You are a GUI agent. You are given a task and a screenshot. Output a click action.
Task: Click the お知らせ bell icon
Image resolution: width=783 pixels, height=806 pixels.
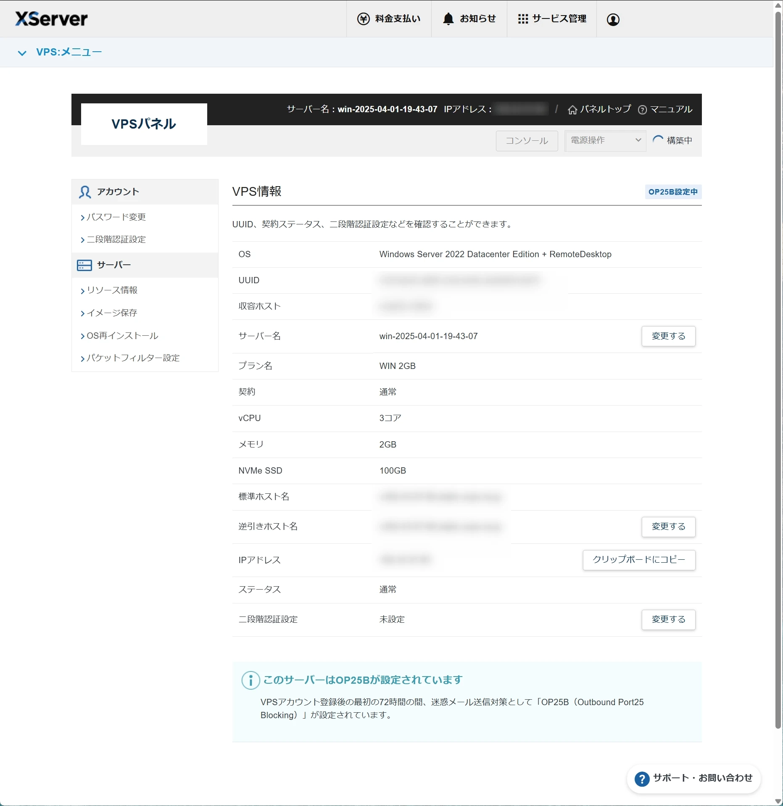(448, 19)
